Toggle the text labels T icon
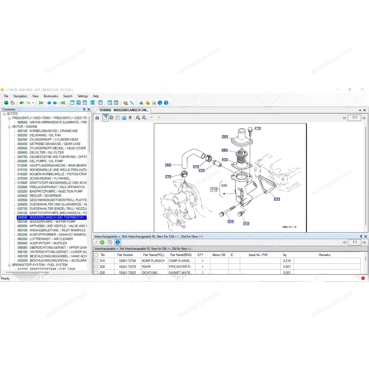 tap(130, 118)
